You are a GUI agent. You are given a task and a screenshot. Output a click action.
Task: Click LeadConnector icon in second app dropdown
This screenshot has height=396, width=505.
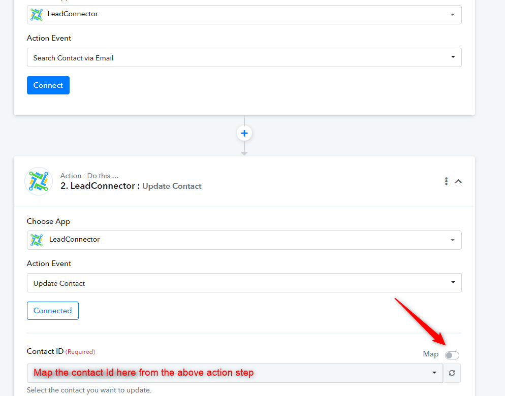37,240
